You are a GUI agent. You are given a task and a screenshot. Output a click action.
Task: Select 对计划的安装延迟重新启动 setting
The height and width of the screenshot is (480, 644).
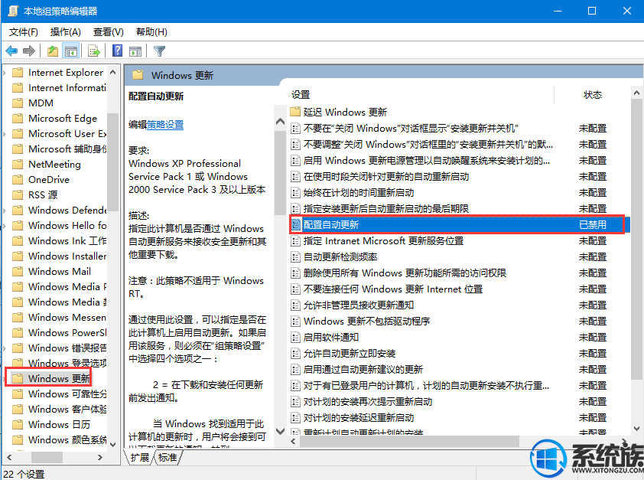[x=359, y=417]
